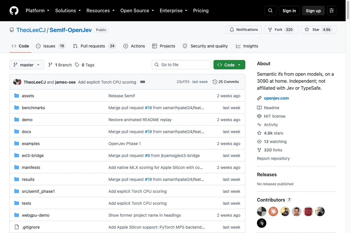This screenshot has height=233, width=350.
Task: Click the scale icon next to MIT license
Action: [x=259, y=116]
